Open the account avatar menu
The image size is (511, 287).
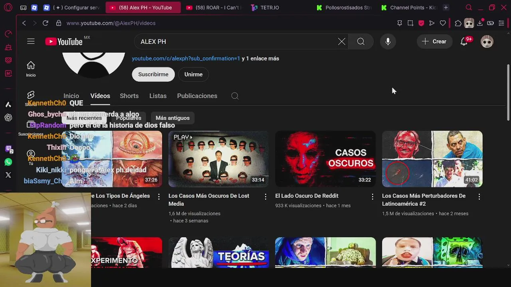click(487, 41)
